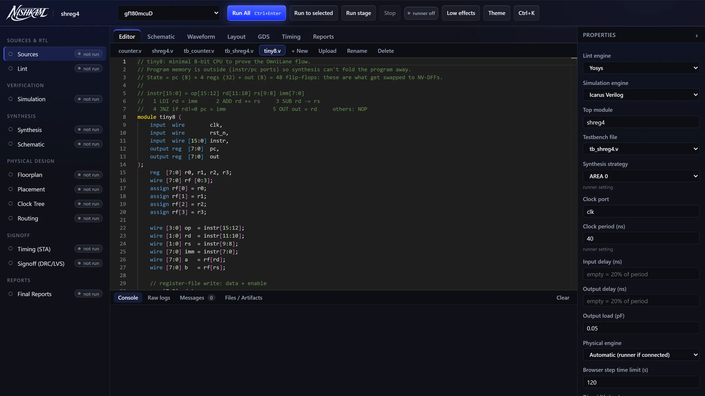
Task: Open the Simulation engine dropdown
Action: tap(641, 95)
